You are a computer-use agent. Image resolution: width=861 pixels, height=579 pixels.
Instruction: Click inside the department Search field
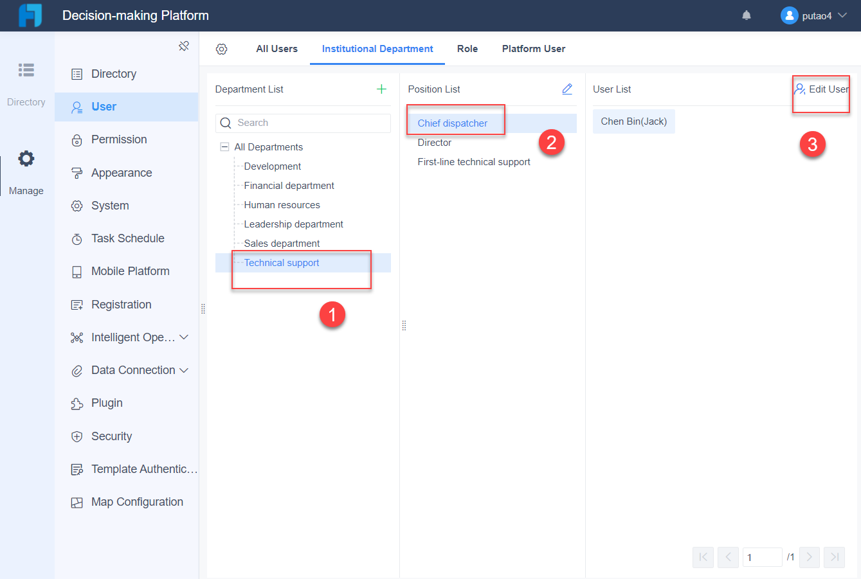click(303, 123)
